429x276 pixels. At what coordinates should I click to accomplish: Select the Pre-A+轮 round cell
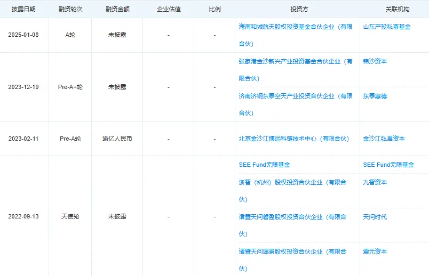tap(70, 87)
